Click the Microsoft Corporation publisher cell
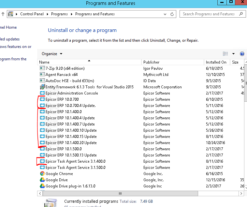The height and width of the screenshot is (207, 247). pos(163,87)
